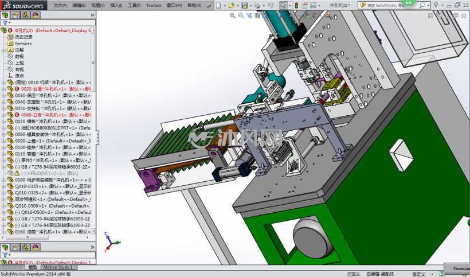Image resolution: width=470 pixels, height=277 pixels.
Task: Click the Previous View icon in viewport toolbar
Action: click(249, 15)
